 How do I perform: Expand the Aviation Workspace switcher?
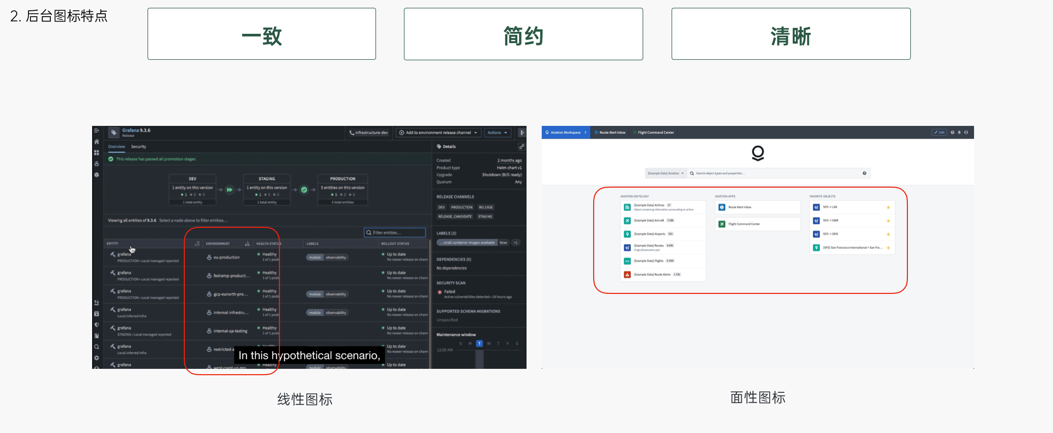click(x=566, y=132)
